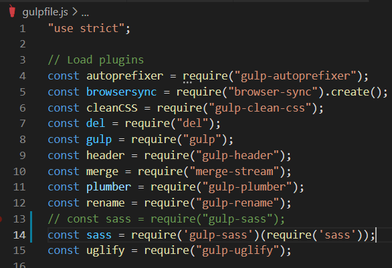Click "gulp-clean-css" string
Image resolution: width=392 pixels, height=268 pixels.
260,108
